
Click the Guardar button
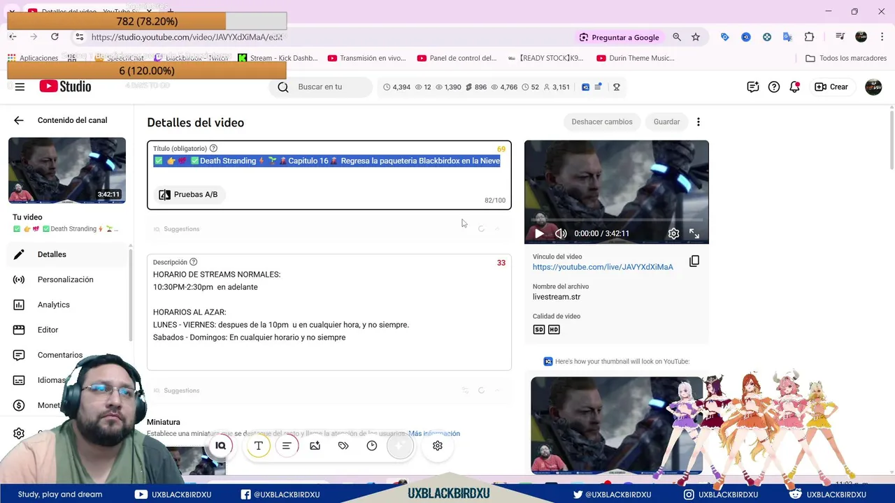tap(666, 122)
